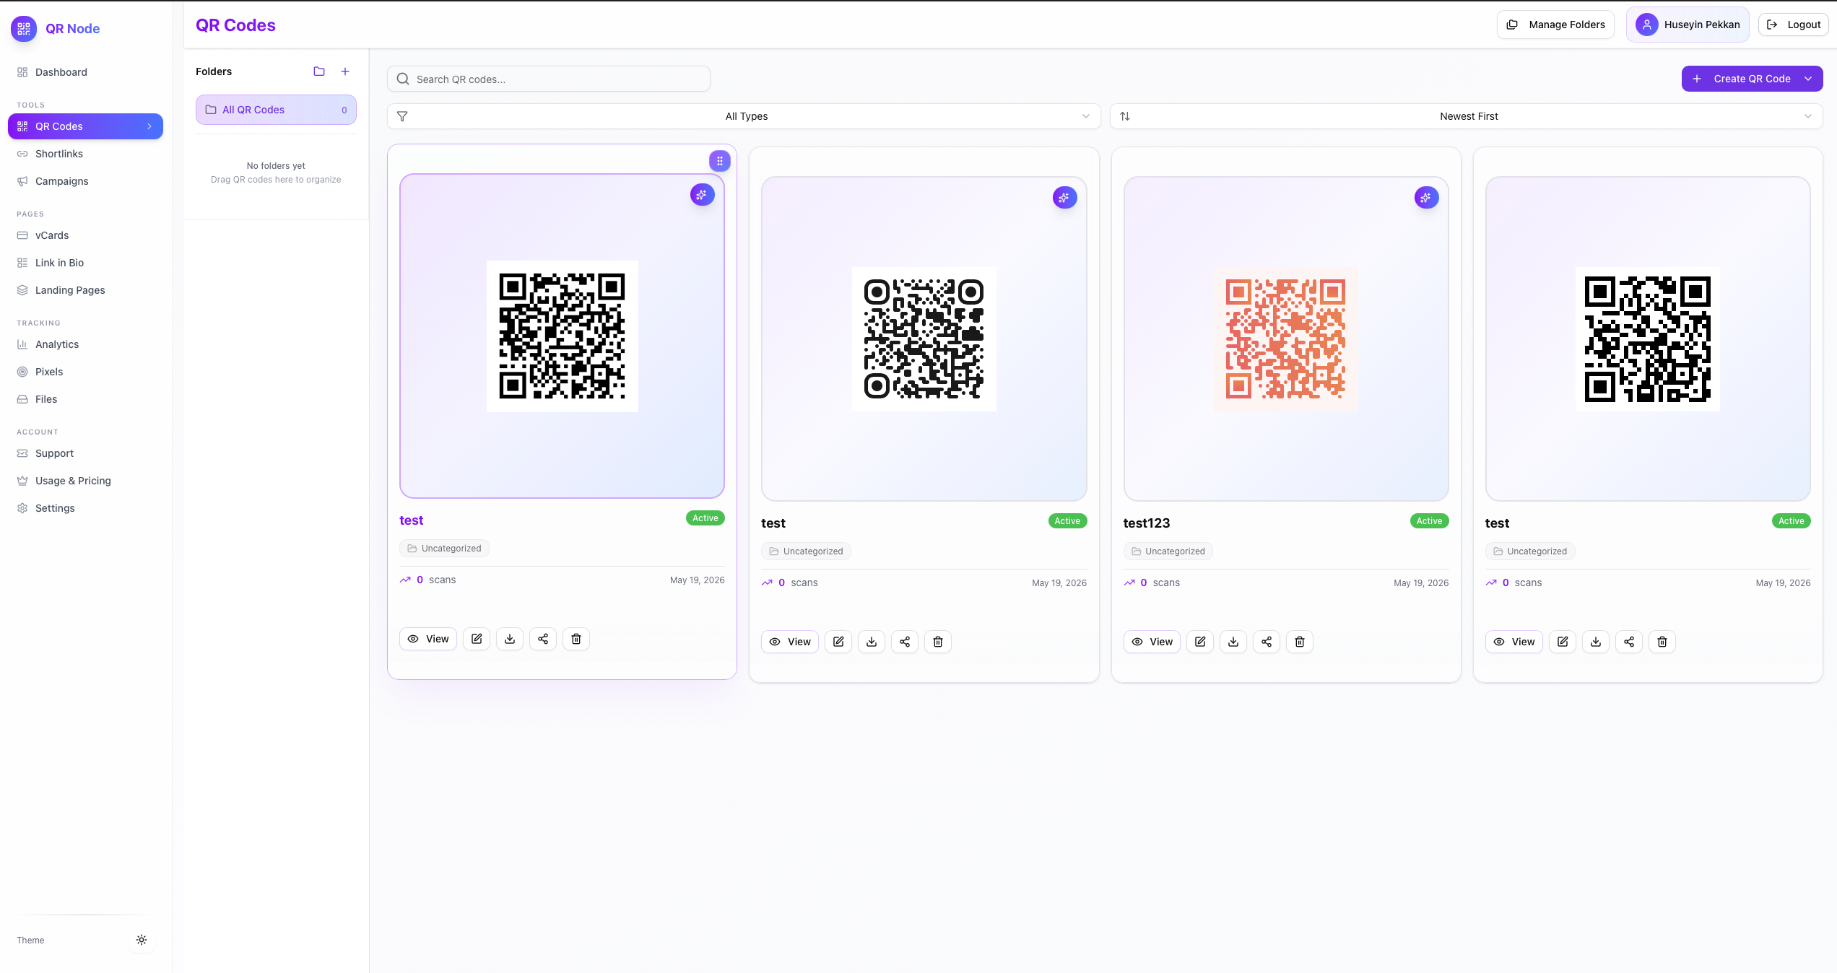1837x973 pixels.
Task: Download the test123 QR code
Action: tap(1233, 642)
